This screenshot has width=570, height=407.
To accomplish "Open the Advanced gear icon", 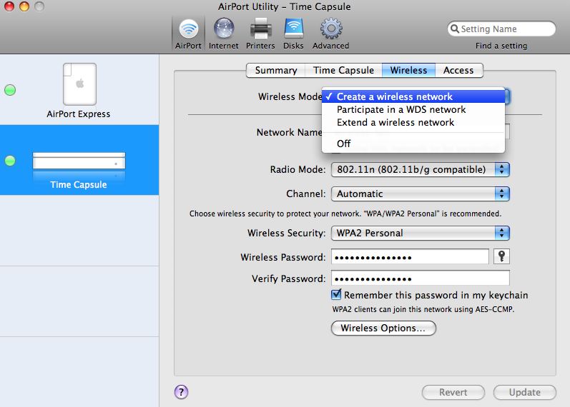I will tap(331, 29).
